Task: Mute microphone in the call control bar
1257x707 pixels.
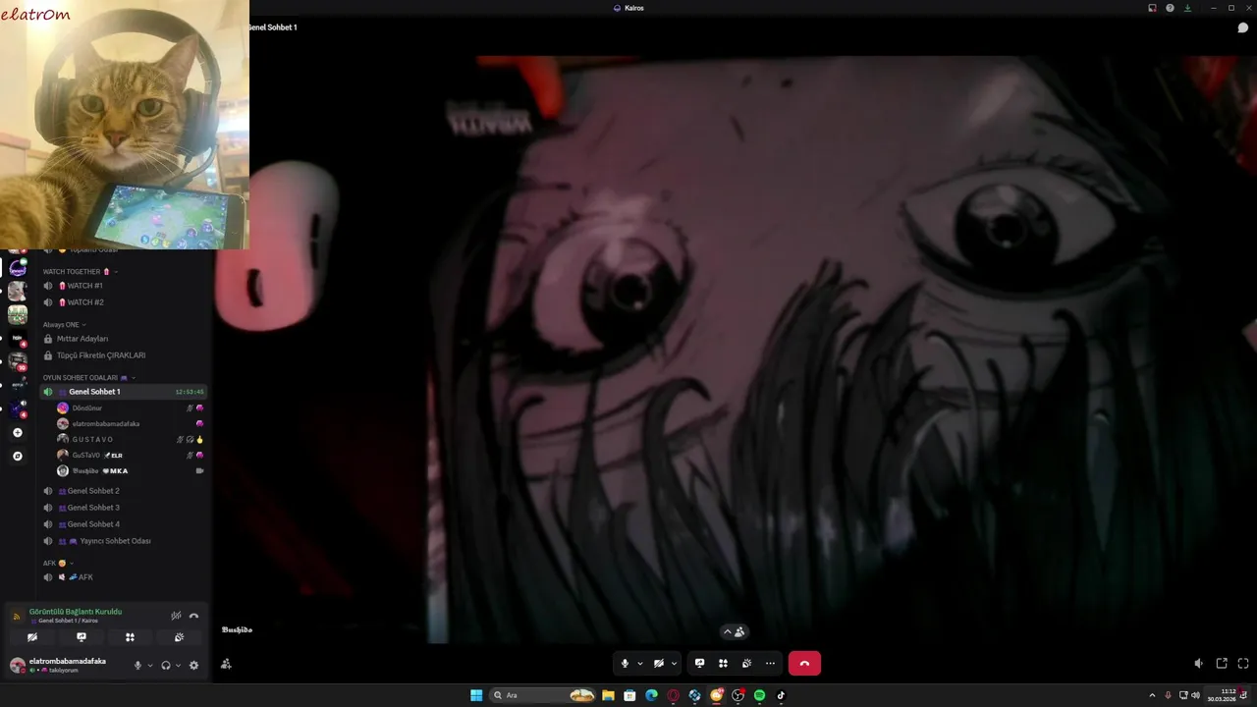Action: [625, 664]
